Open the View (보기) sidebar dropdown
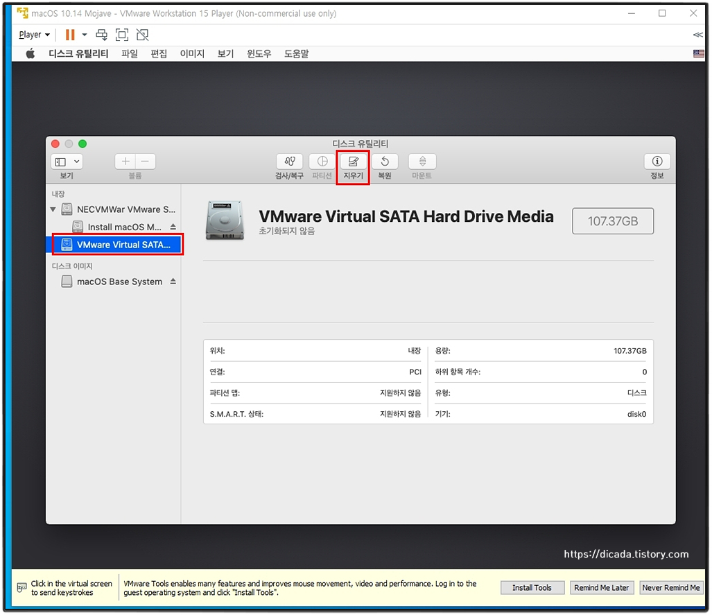The height and width of the screenshot is (615, 712). click(x=67, y=162)
